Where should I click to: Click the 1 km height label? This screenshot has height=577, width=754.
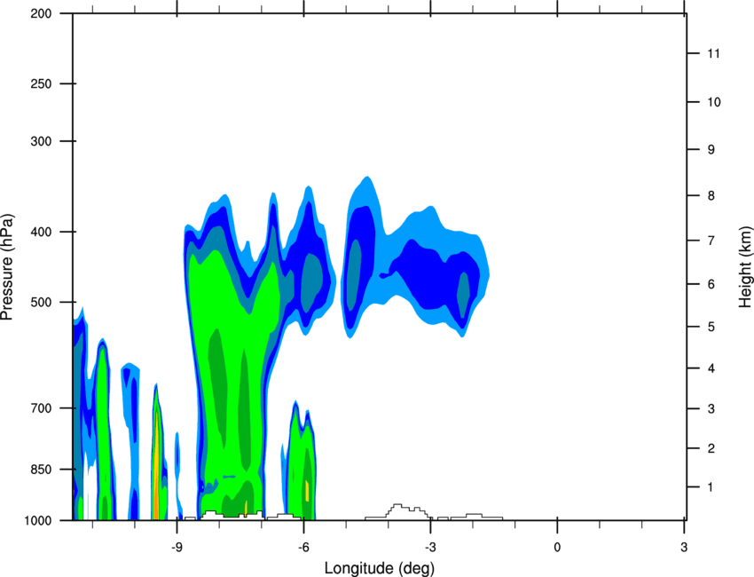[711, 487]
